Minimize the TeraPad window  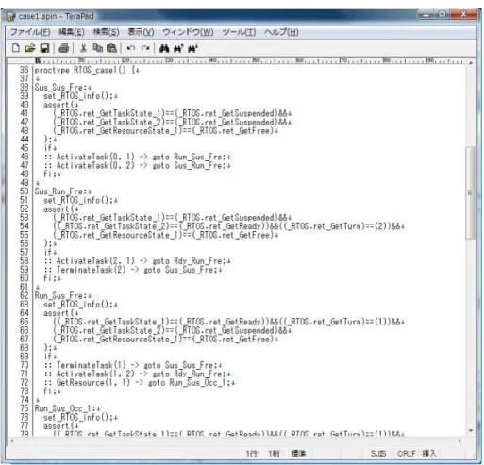pos(426,14)
